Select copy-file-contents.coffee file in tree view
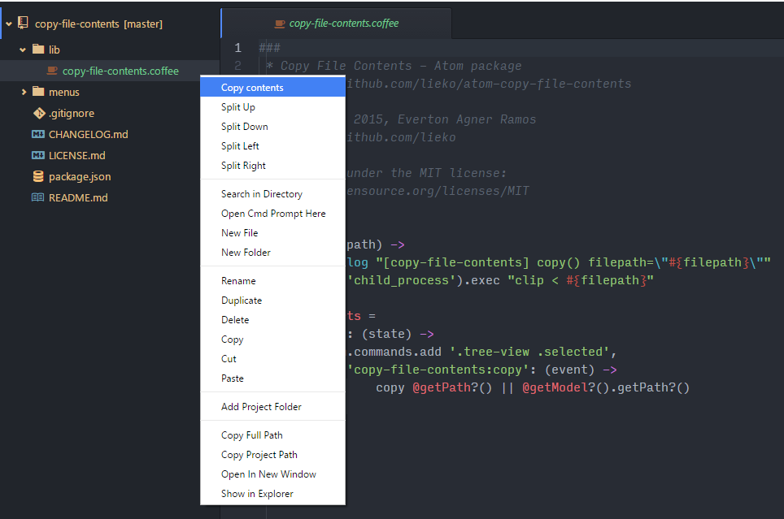784x519 pixels. [120, 71]
